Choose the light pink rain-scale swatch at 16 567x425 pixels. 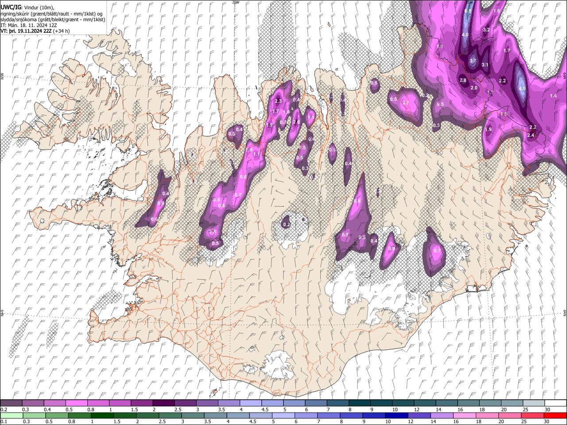[465, 415]
